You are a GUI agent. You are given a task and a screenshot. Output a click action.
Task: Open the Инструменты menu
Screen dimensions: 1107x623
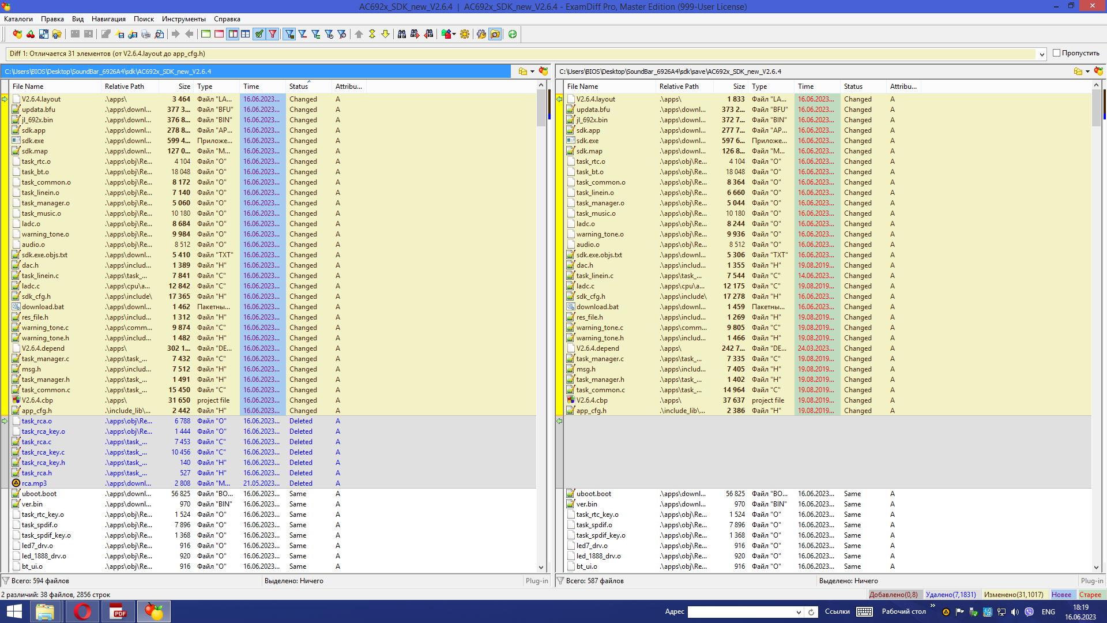(183, 19)
